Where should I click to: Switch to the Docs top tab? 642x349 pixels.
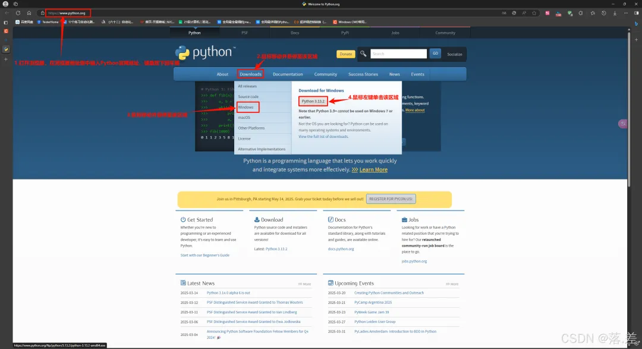(x=295, y=33)
